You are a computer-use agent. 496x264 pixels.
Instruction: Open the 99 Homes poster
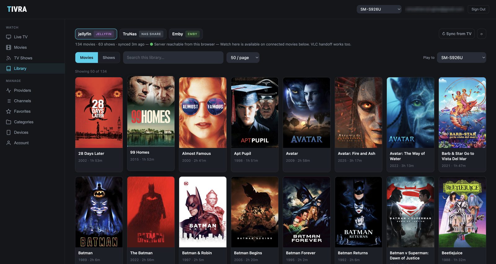151,112
